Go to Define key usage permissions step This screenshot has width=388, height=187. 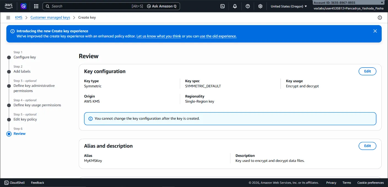(x=37, y=105)
